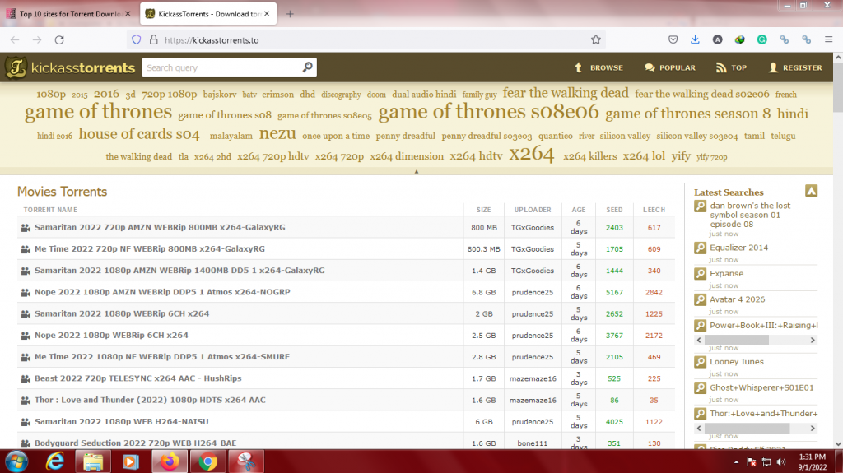Click movie icon beside Nope 1080p WEBRip 6CH
Screen dimensions: 843x473
coord(26,336)
